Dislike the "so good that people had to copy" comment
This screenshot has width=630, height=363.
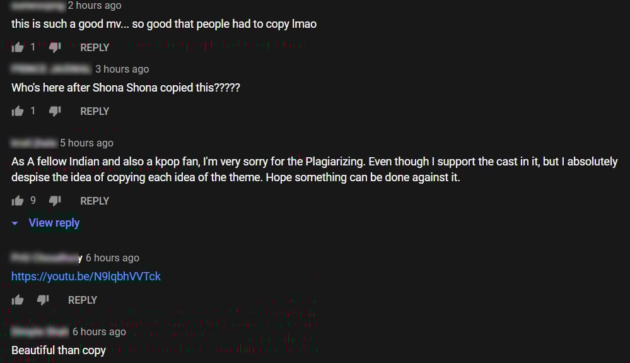tap(55, 47)
